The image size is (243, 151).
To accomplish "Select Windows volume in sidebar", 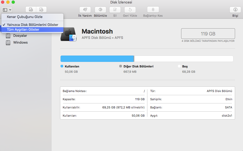I will (x=20, y=42).
